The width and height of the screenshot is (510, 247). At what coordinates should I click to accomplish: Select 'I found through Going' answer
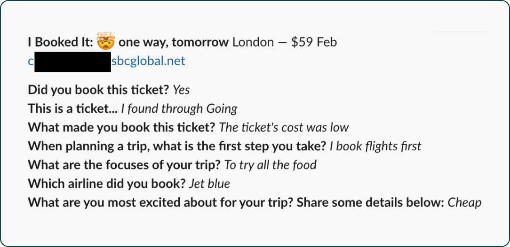point(179,109)
